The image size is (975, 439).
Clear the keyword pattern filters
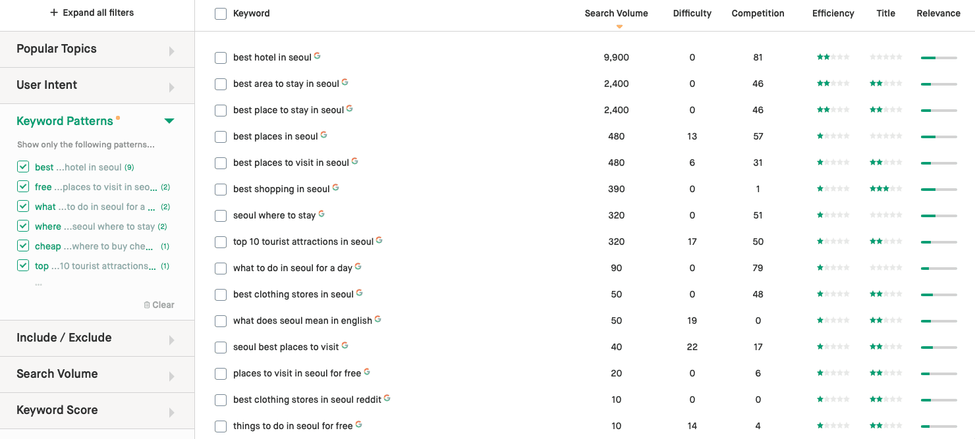[159, 305]
